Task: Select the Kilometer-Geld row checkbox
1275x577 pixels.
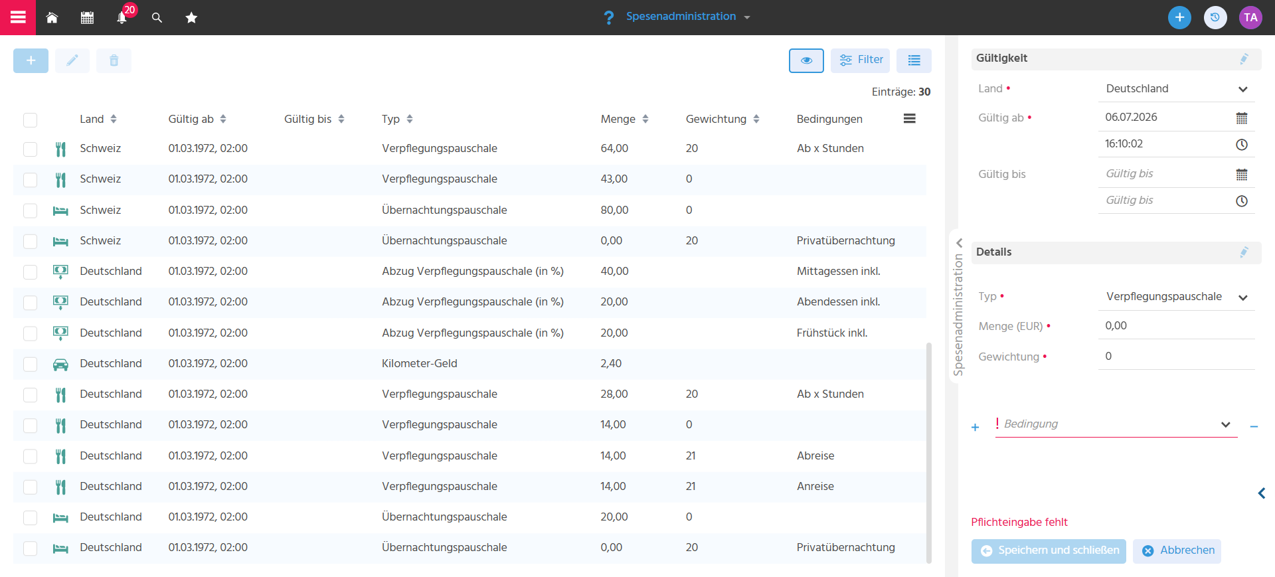Action: (x=30, y=364)
